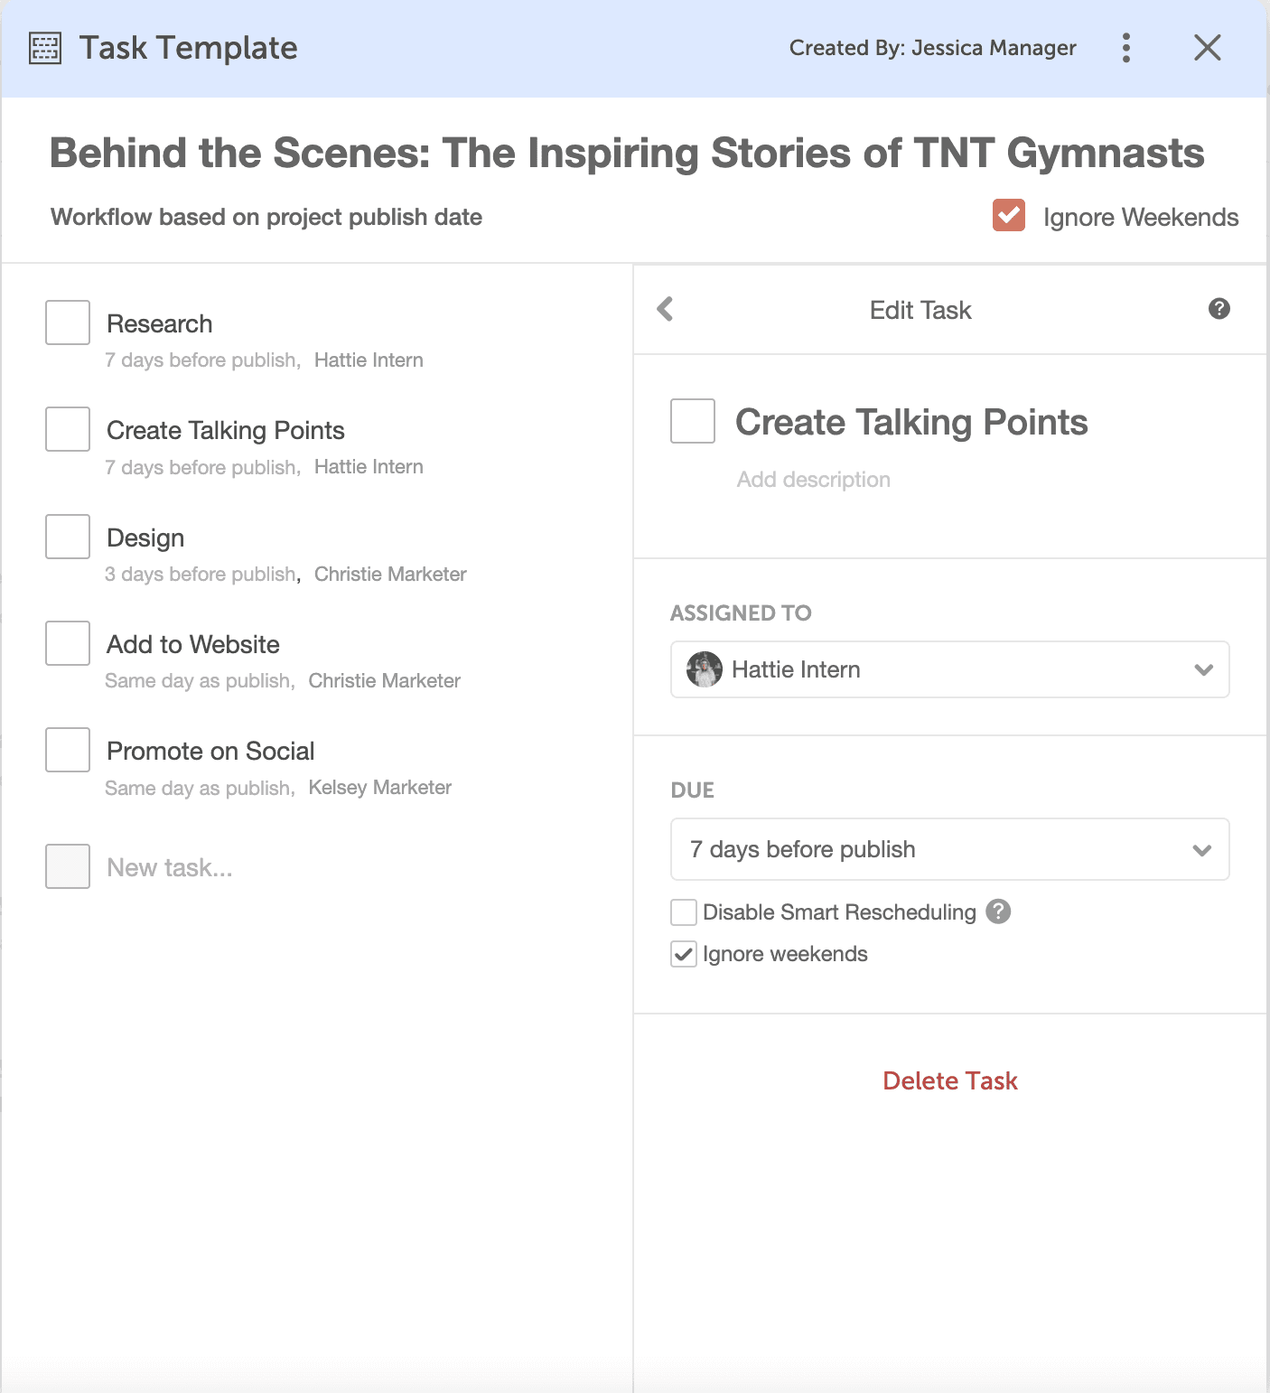Toggle the red Ignore Weekends checkbox

(1008, 216)
